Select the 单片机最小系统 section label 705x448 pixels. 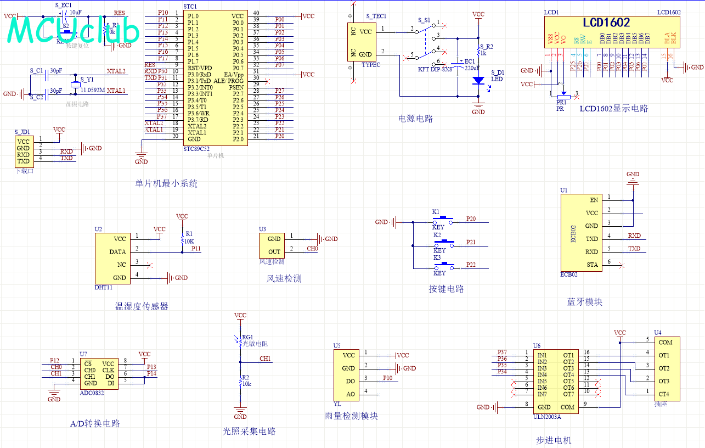pyautogui.click(x=166, y=183)
